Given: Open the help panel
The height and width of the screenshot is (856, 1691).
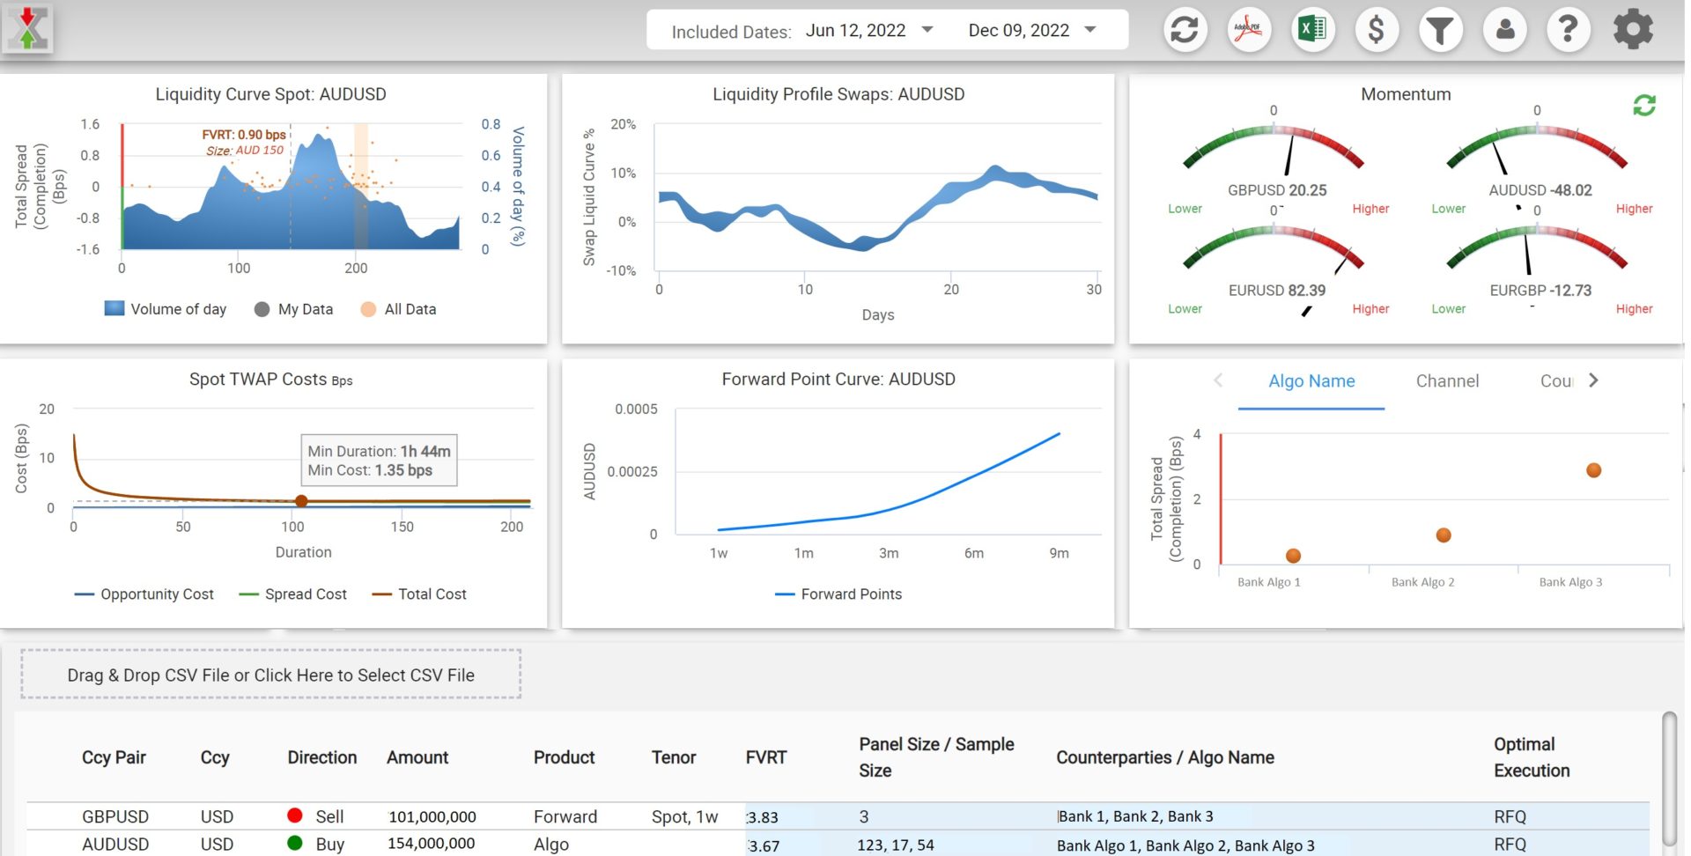Looking at the screenshot, I should (1569, 29).
